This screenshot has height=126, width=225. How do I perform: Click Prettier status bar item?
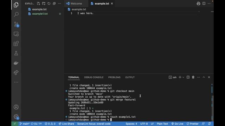(x=192, y=124)
